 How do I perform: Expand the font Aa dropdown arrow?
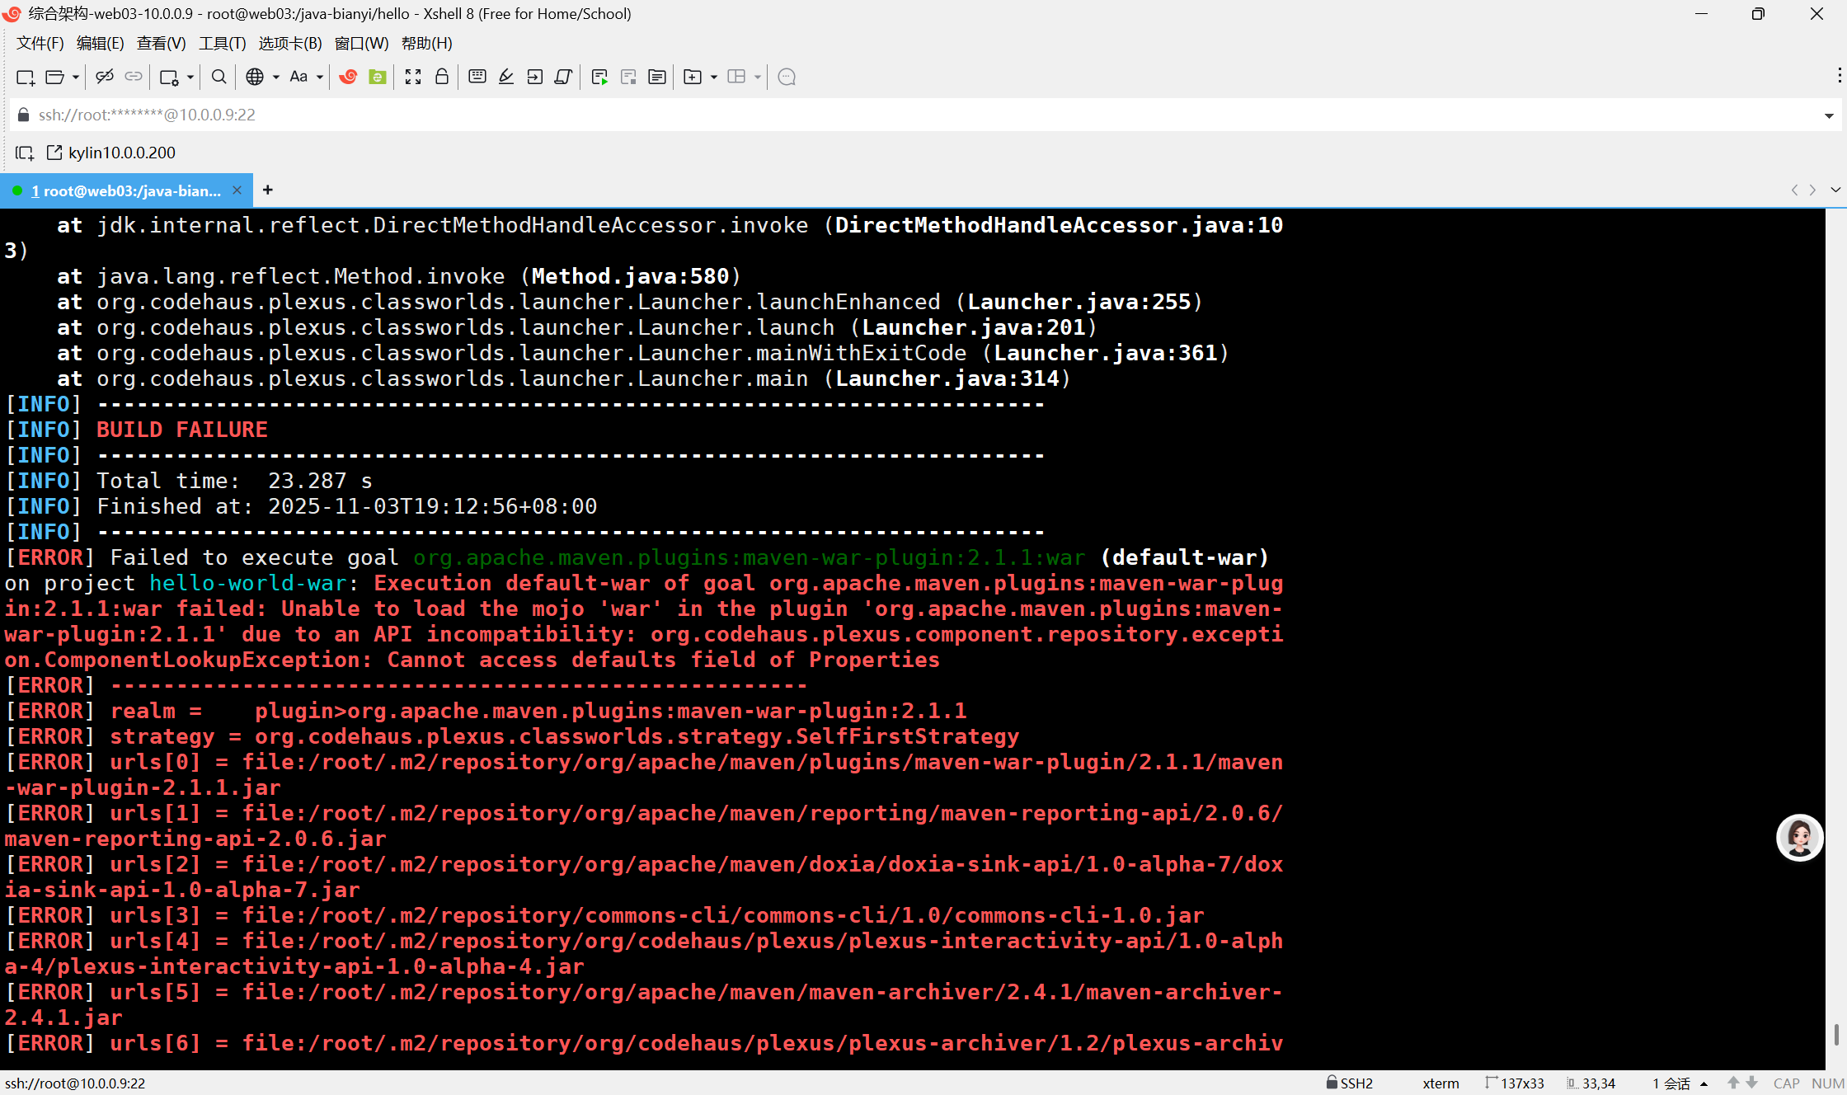320,78
